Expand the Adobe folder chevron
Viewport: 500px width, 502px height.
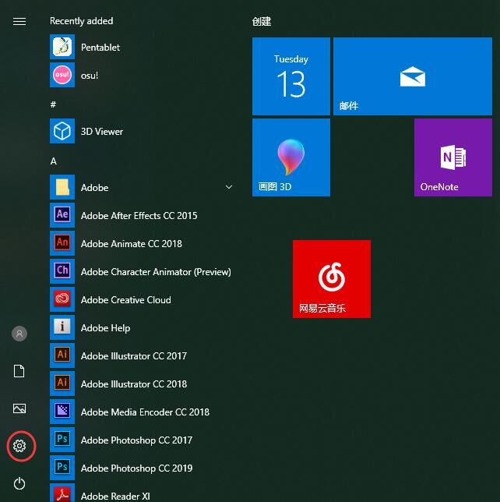point(229,187)
